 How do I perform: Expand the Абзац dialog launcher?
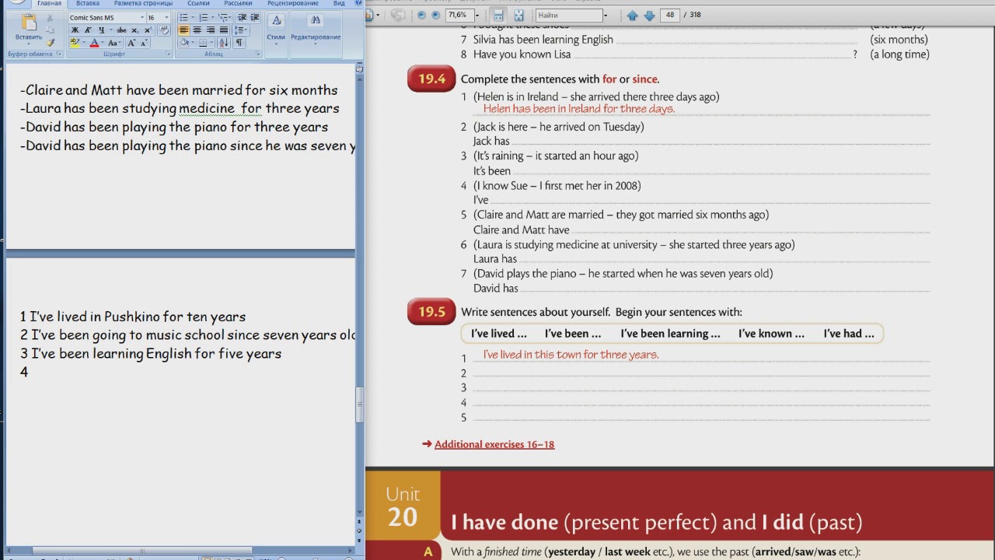pos(258,54)
